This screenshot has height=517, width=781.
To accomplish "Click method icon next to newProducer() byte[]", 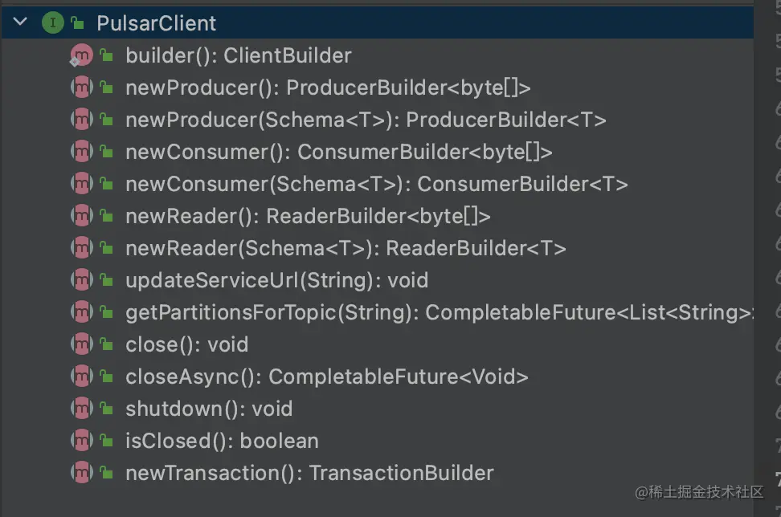I will click(81, 88).
